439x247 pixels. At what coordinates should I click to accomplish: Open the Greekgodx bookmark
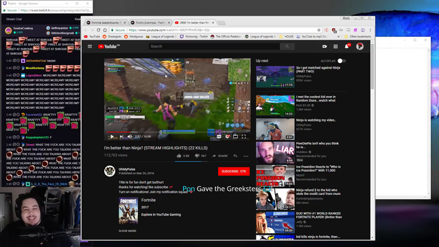(112, 36)
